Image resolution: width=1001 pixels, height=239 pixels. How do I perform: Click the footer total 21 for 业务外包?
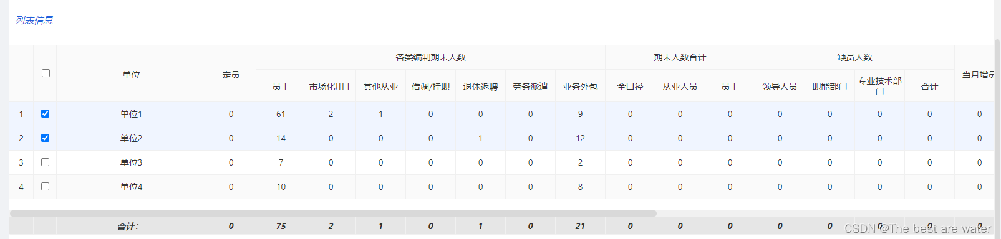580,227
